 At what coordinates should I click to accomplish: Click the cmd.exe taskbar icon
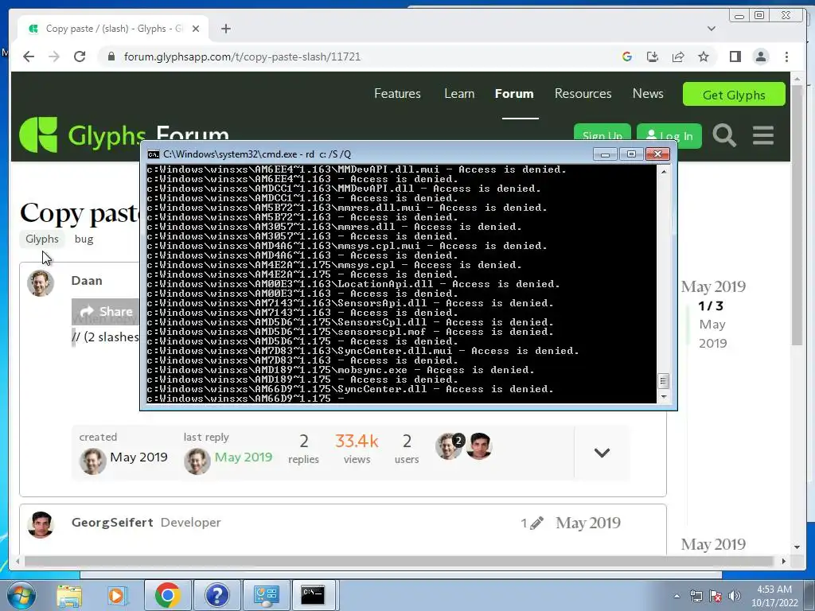pos(314,595)
